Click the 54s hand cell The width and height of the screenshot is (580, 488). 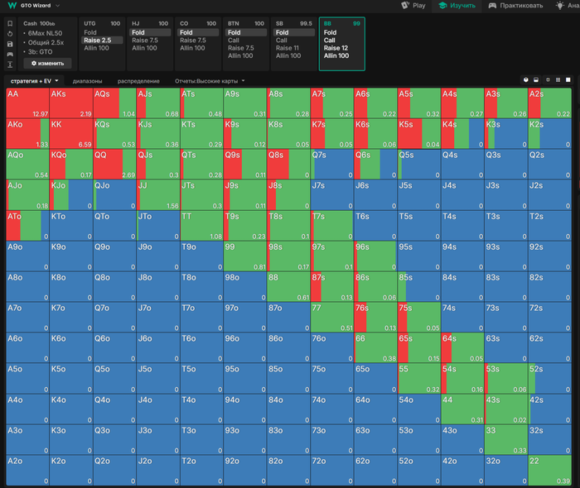(462, 378)
